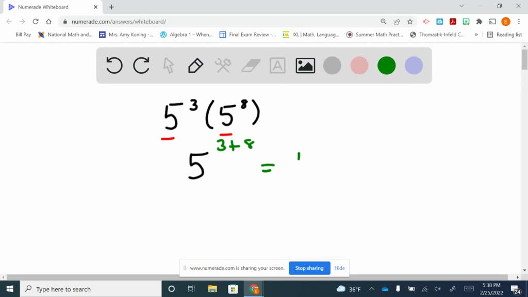Click the insert image tool
Screen dimensions: 528x297
coord(305,65)
